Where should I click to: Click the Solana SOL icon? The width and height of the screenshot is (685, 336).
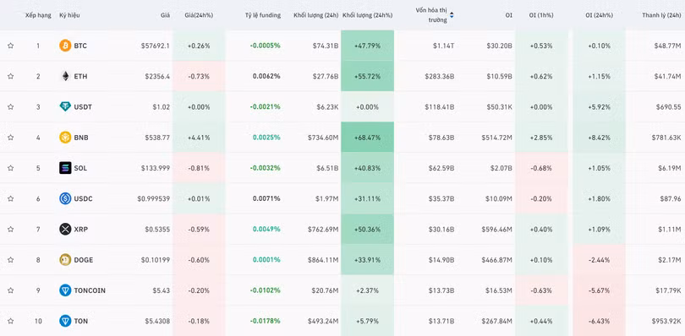tap(65, 167)
